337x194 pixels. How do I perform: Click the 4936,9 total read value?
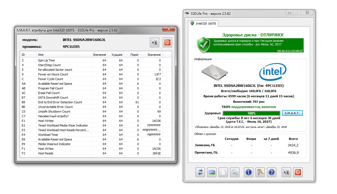point(293,152)
